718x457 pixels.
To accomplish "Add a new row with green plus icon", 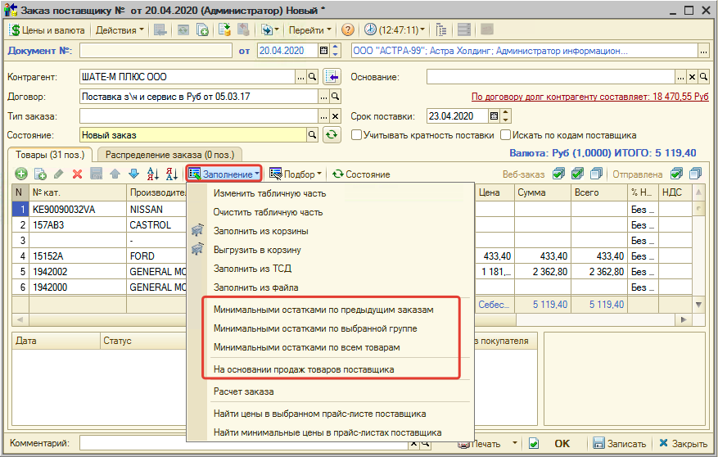I will pyautogui.click(x=21, y=174).
